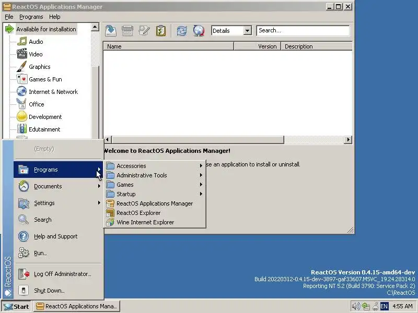The image size is (418, 313).
Task: Click the EN language indicator
Action: coord(384,306)
